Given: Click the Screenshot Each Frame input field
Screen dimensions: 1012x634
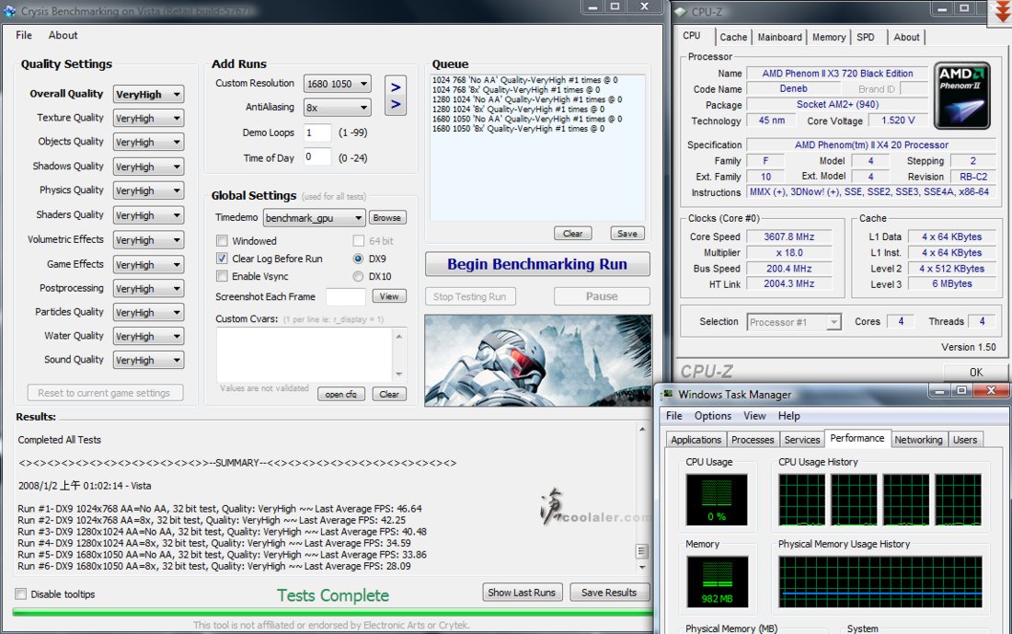Looking at the screenshot, I should tap(346, 296).
